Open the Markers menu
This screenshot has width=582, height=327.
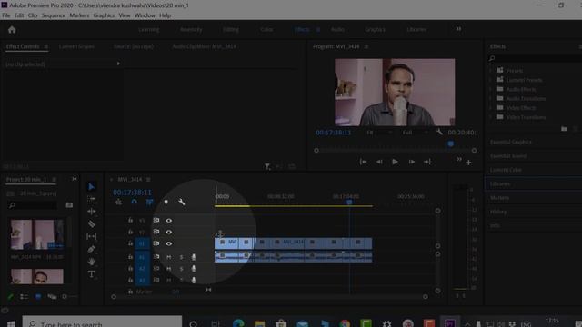coord(79,15)
